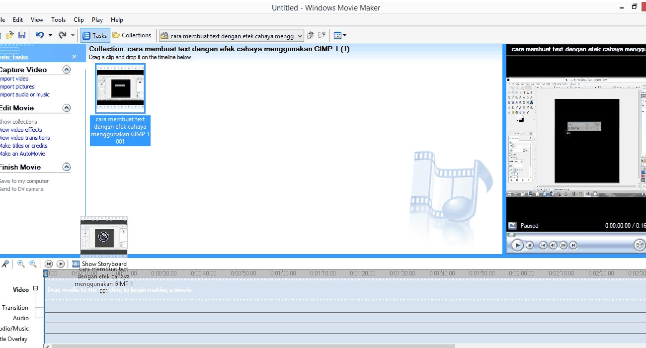Screen dimensions: 646x348
Task: Click View video effects link
Action: point(21,130)
